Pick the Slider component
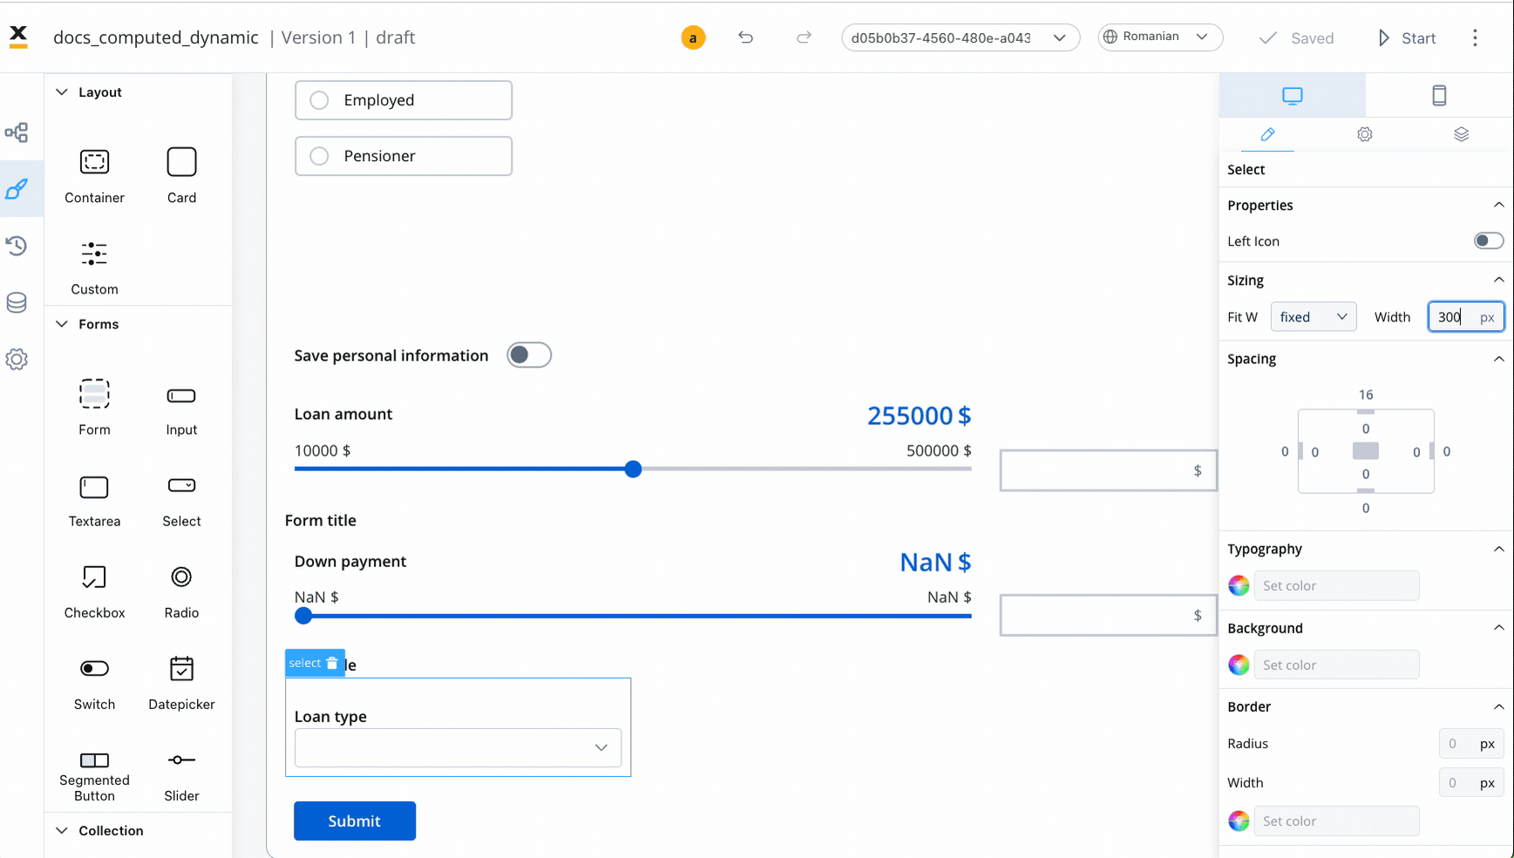The height and width of the screenshot is (858, 1514). tap(181, 775)
